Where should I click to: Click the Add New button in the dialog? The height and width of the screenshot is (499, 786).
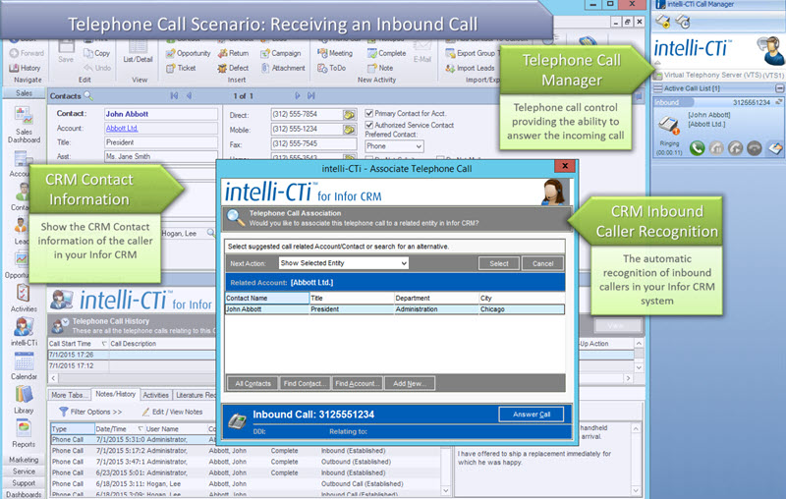point(410,384)
